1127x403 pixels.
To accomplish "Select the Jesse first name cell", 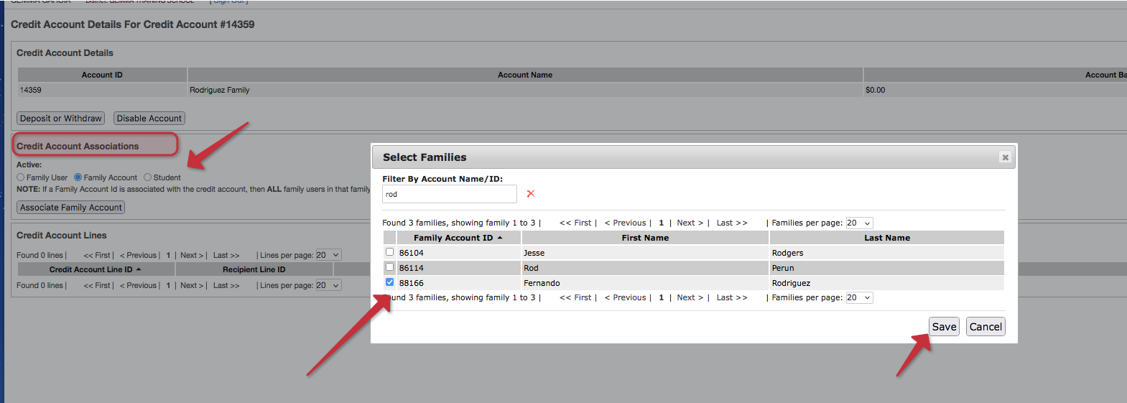I will pyautogui.click(x=645, y=253).
